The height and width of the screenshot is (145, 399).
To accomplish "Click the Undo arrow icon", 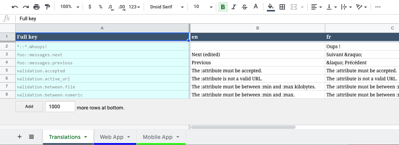I will pyautogui.click(x=15, y=7).
